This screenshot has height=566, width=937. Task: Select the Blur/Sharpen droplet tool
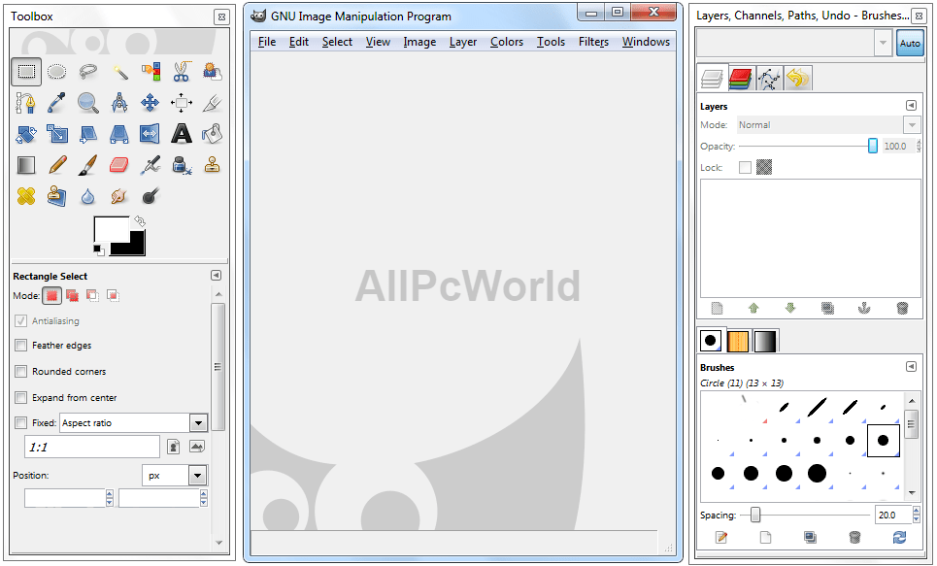pos(87,196)
